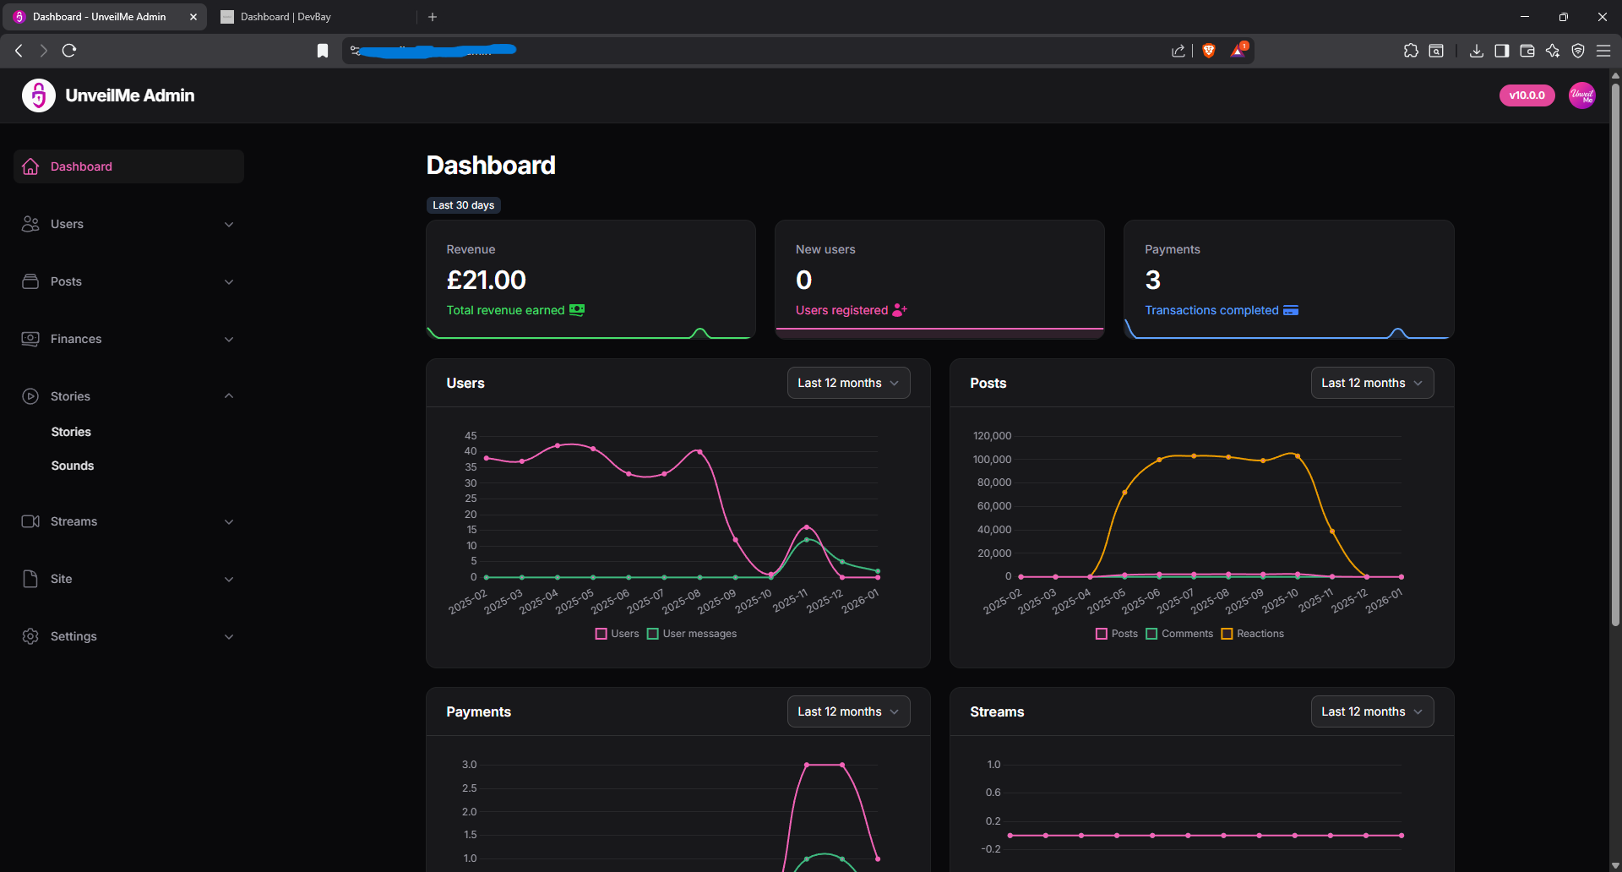Open Users chart Last 12 months dropdown

tap(848, 383)
